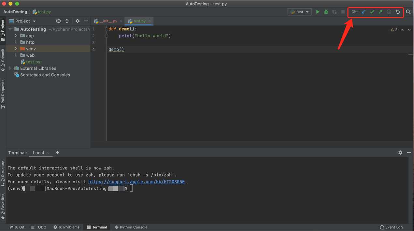Click the Stop square icon
Viewport: 414px width, 231px height.
pos(343,12)
